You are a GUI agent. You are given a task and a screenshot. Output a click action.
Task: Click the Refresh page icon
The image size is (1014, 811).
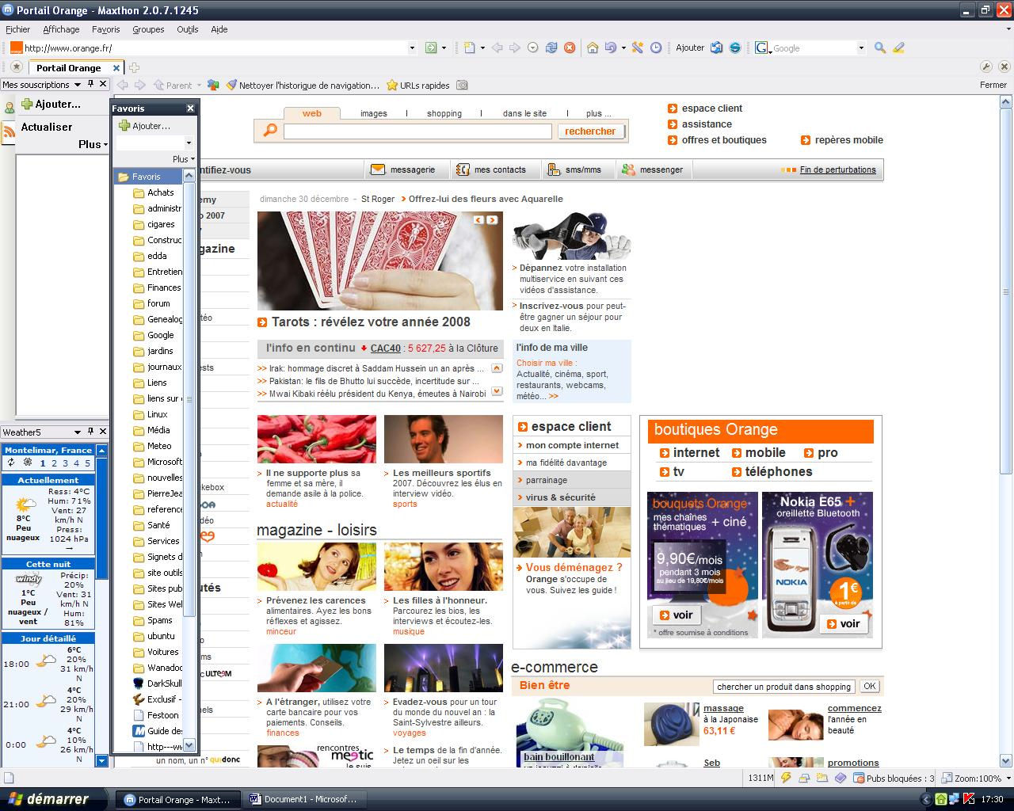(x=551, y=48)
